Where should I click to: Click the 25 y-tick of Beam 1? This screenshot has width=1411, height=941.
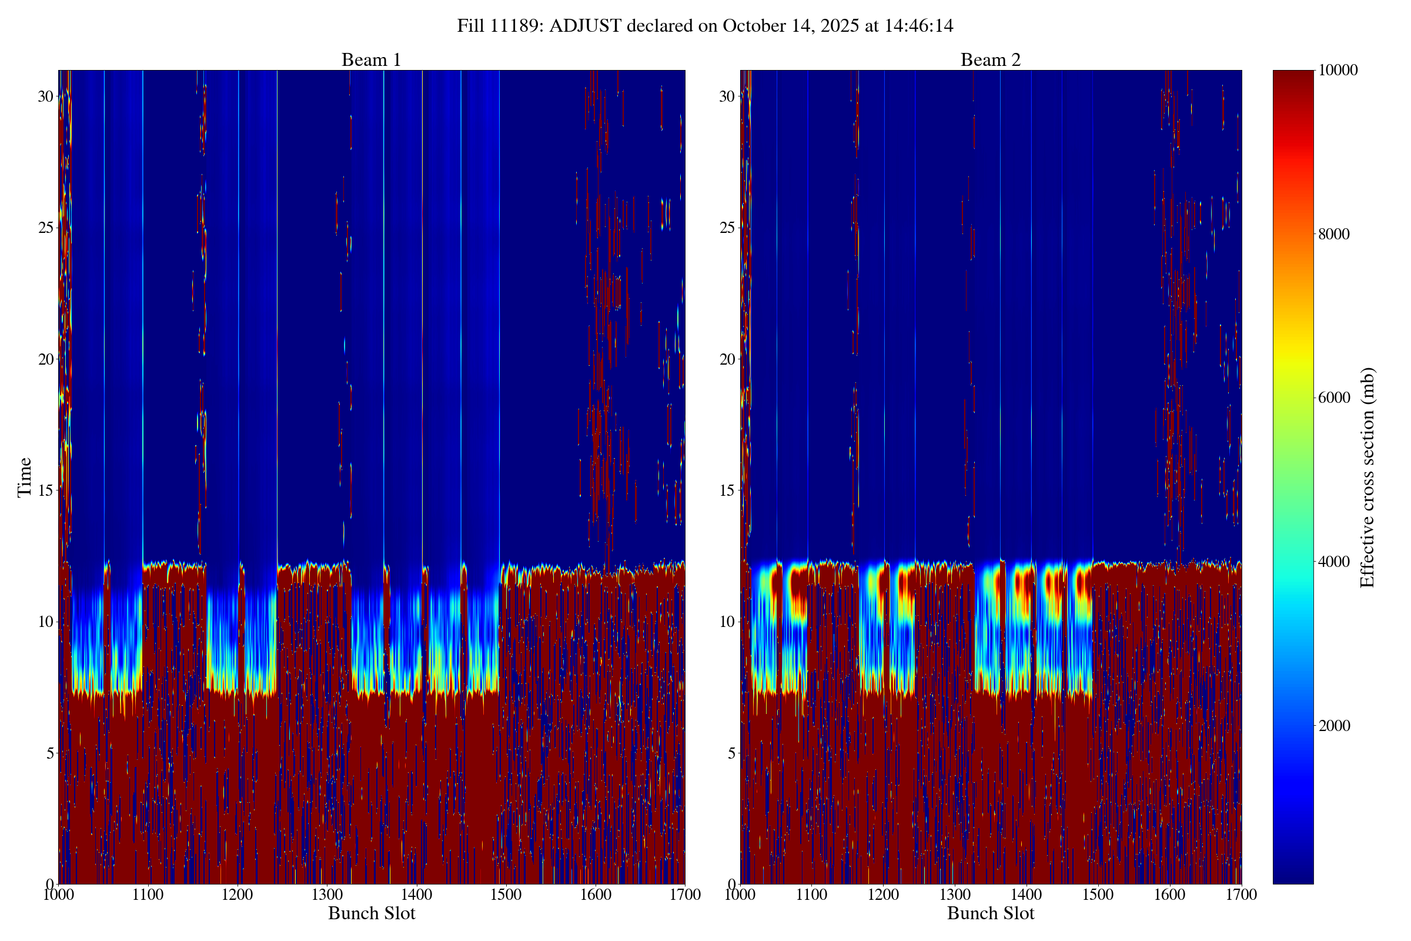pos(46,228)
